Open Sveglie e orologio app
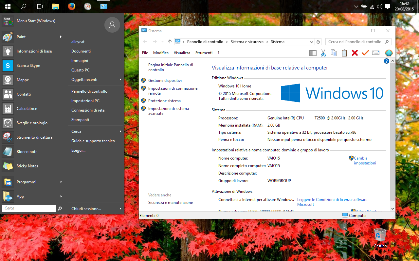 (33, 123)
